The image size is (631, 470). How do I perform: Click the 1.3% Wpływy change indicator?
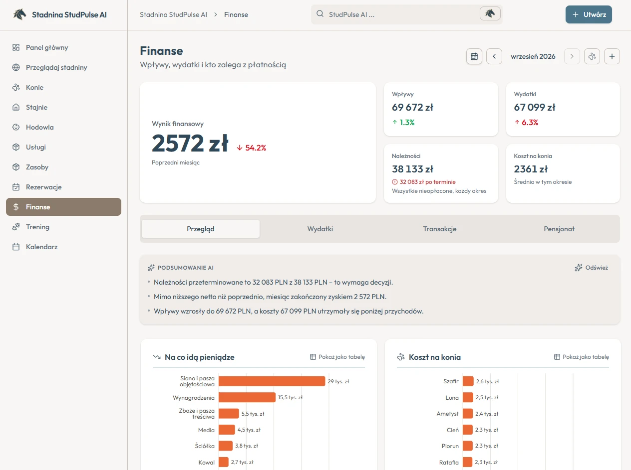tap(403, 122)
